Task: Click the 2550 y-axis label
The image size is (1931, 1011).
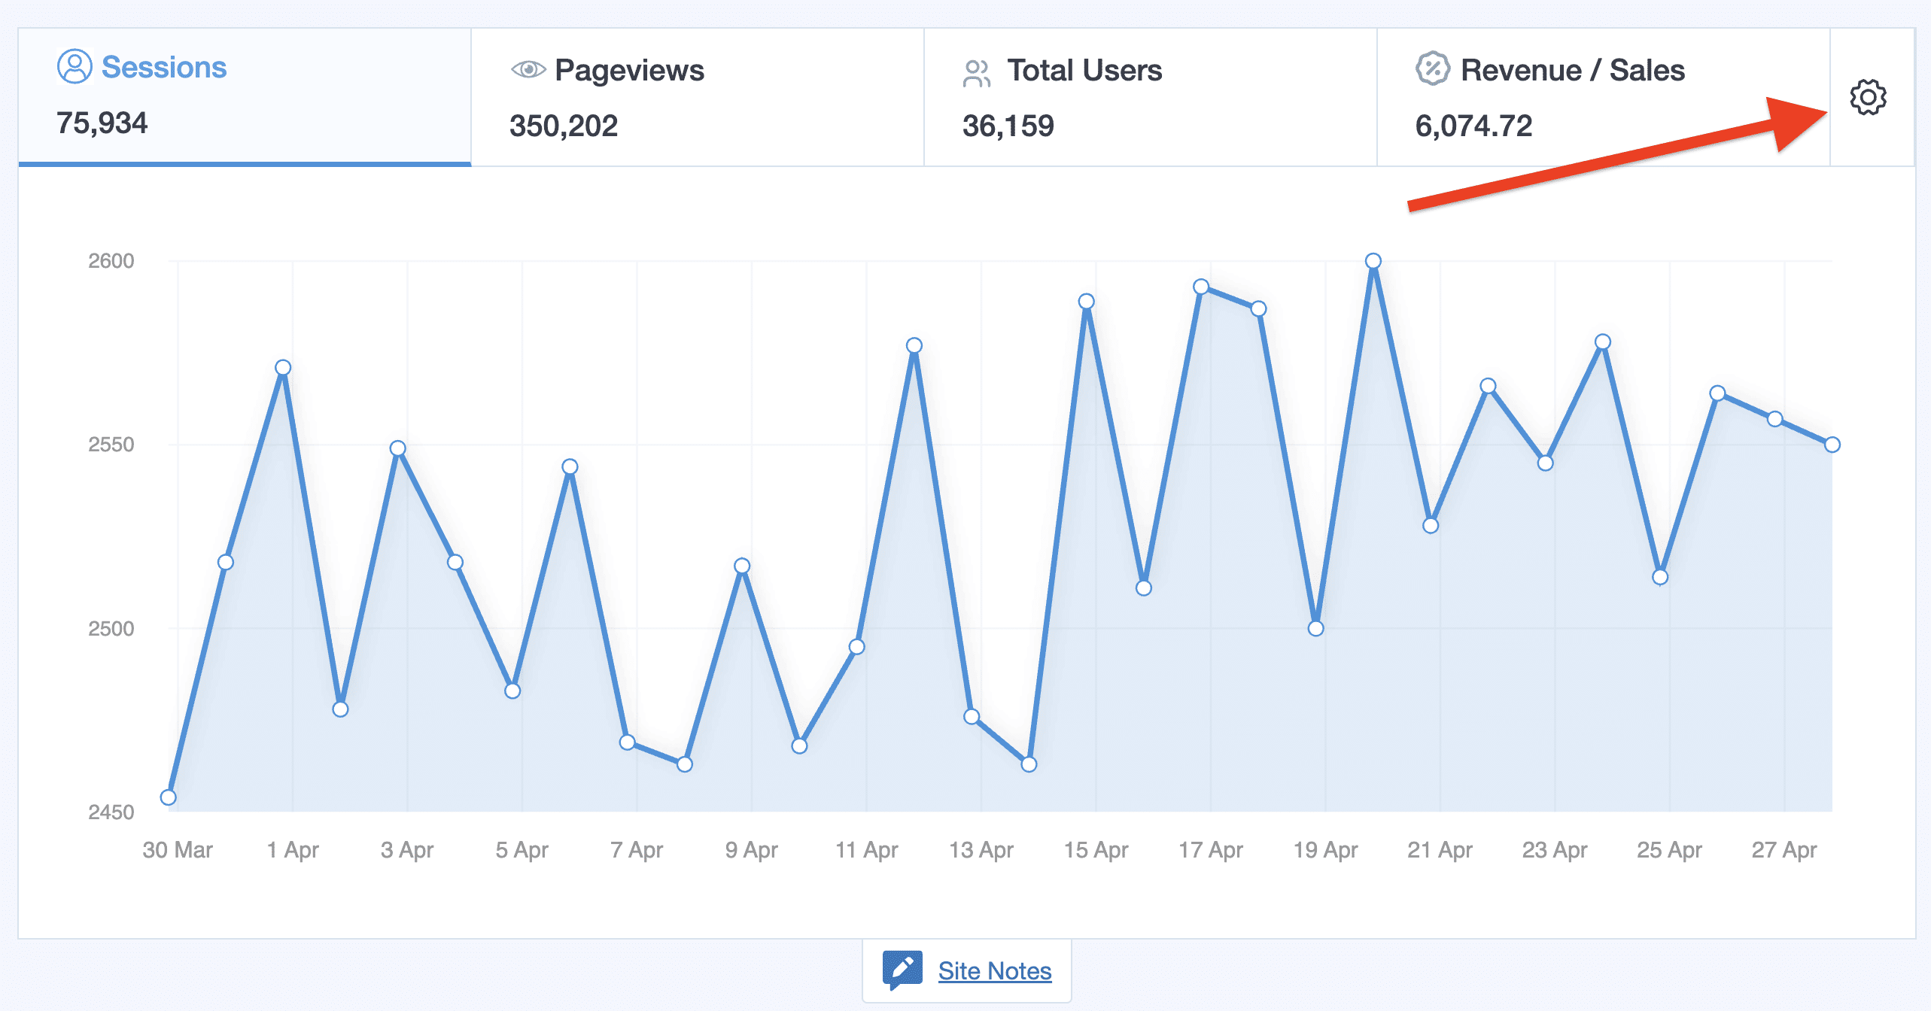Action: coord(111,445)
